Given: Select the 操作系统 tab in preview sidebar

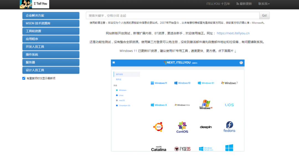Looking at the screenshot, I should click(x=127, y=74).
